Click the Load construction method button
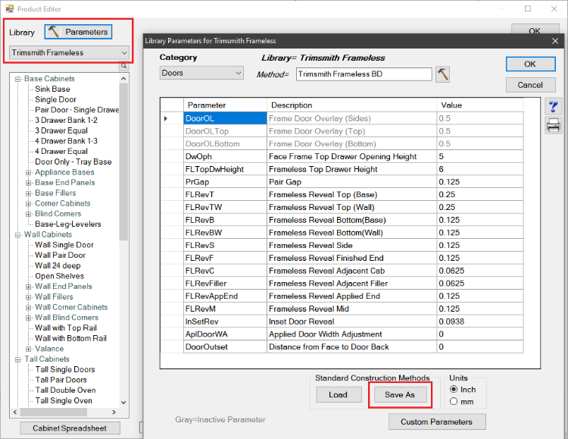The width and height of the screenshot is (568, 439). click(x=338, y=395)
